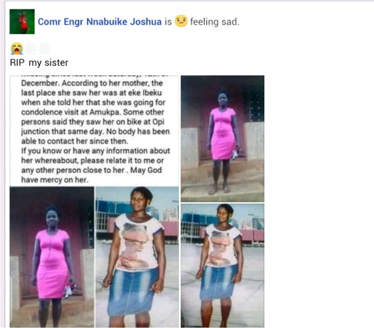
Task: Click the crying emoji in post text
Action: (x=16, y=49)
